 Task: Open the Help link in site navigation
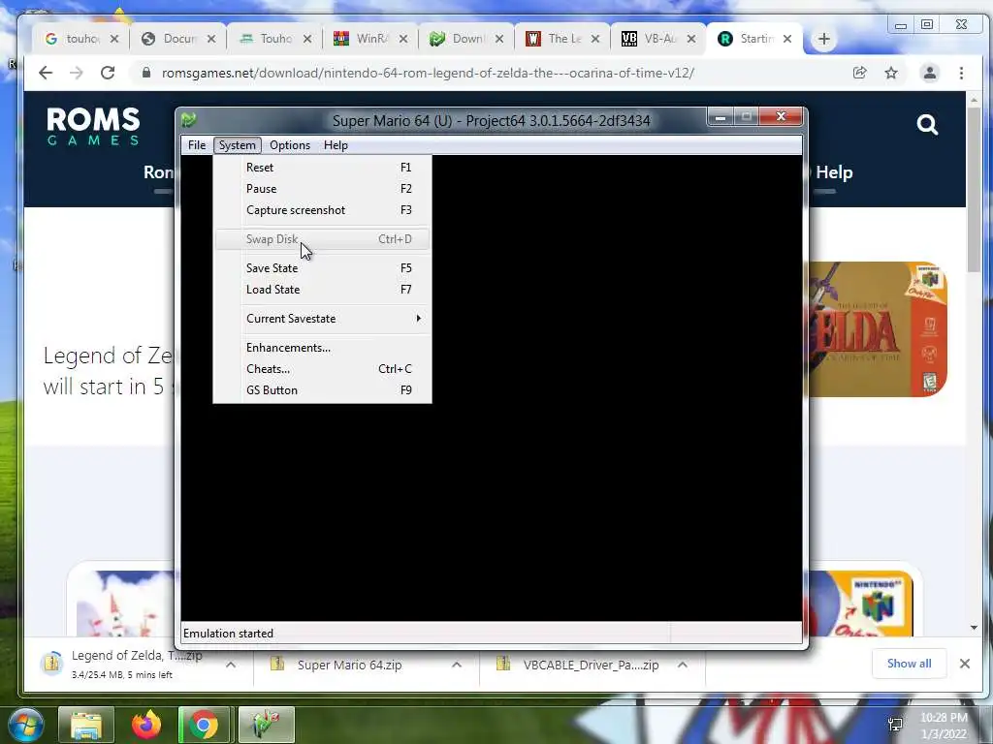[834, 172]
